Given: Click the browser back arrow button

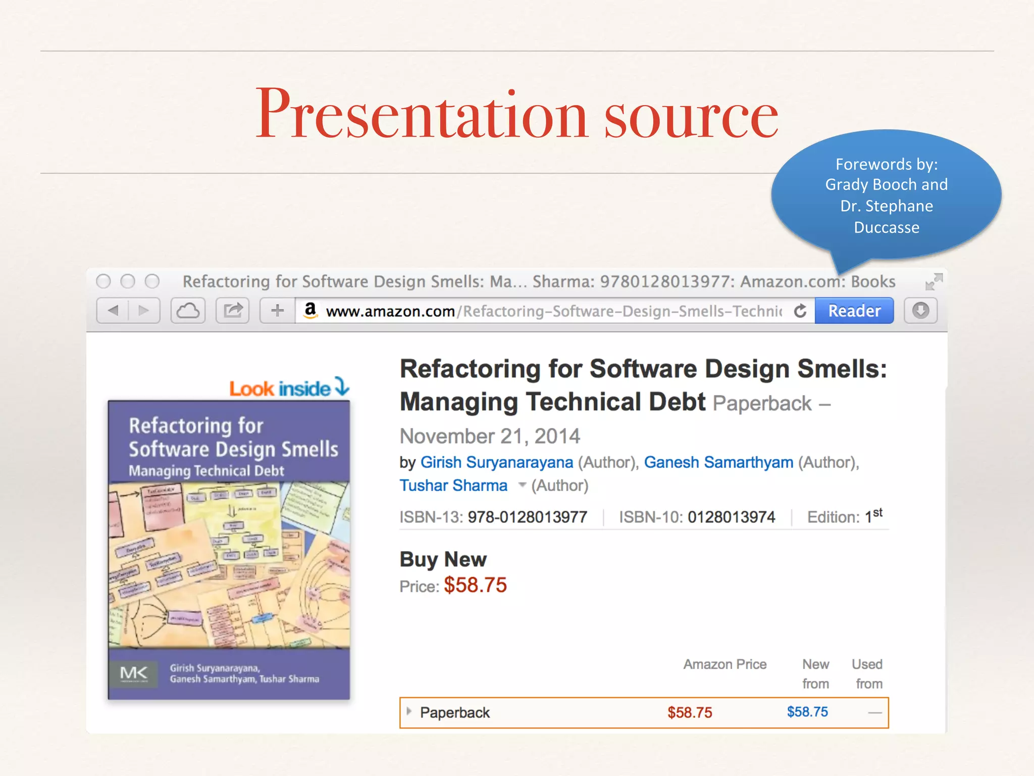Looking at the screenshot, I should click(x=113, y=310).
